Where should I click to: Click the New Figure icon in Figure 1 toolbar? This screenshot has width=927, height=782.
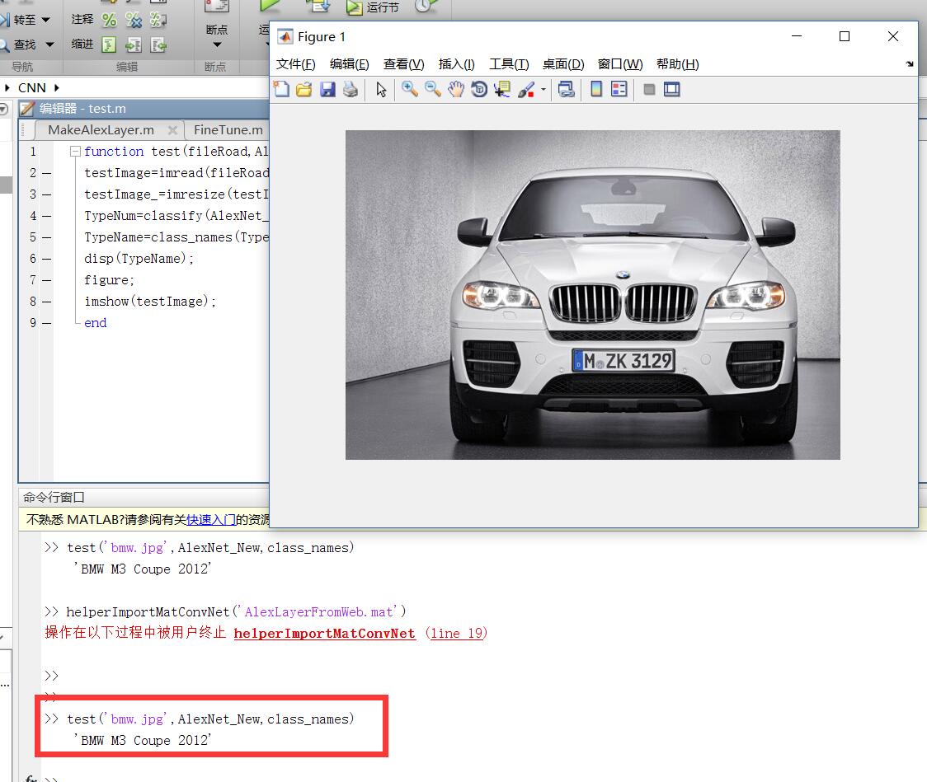click(282, 89)
